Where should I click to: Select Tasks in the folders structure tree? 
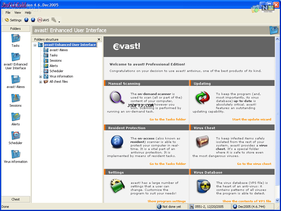tap(53, 55)
